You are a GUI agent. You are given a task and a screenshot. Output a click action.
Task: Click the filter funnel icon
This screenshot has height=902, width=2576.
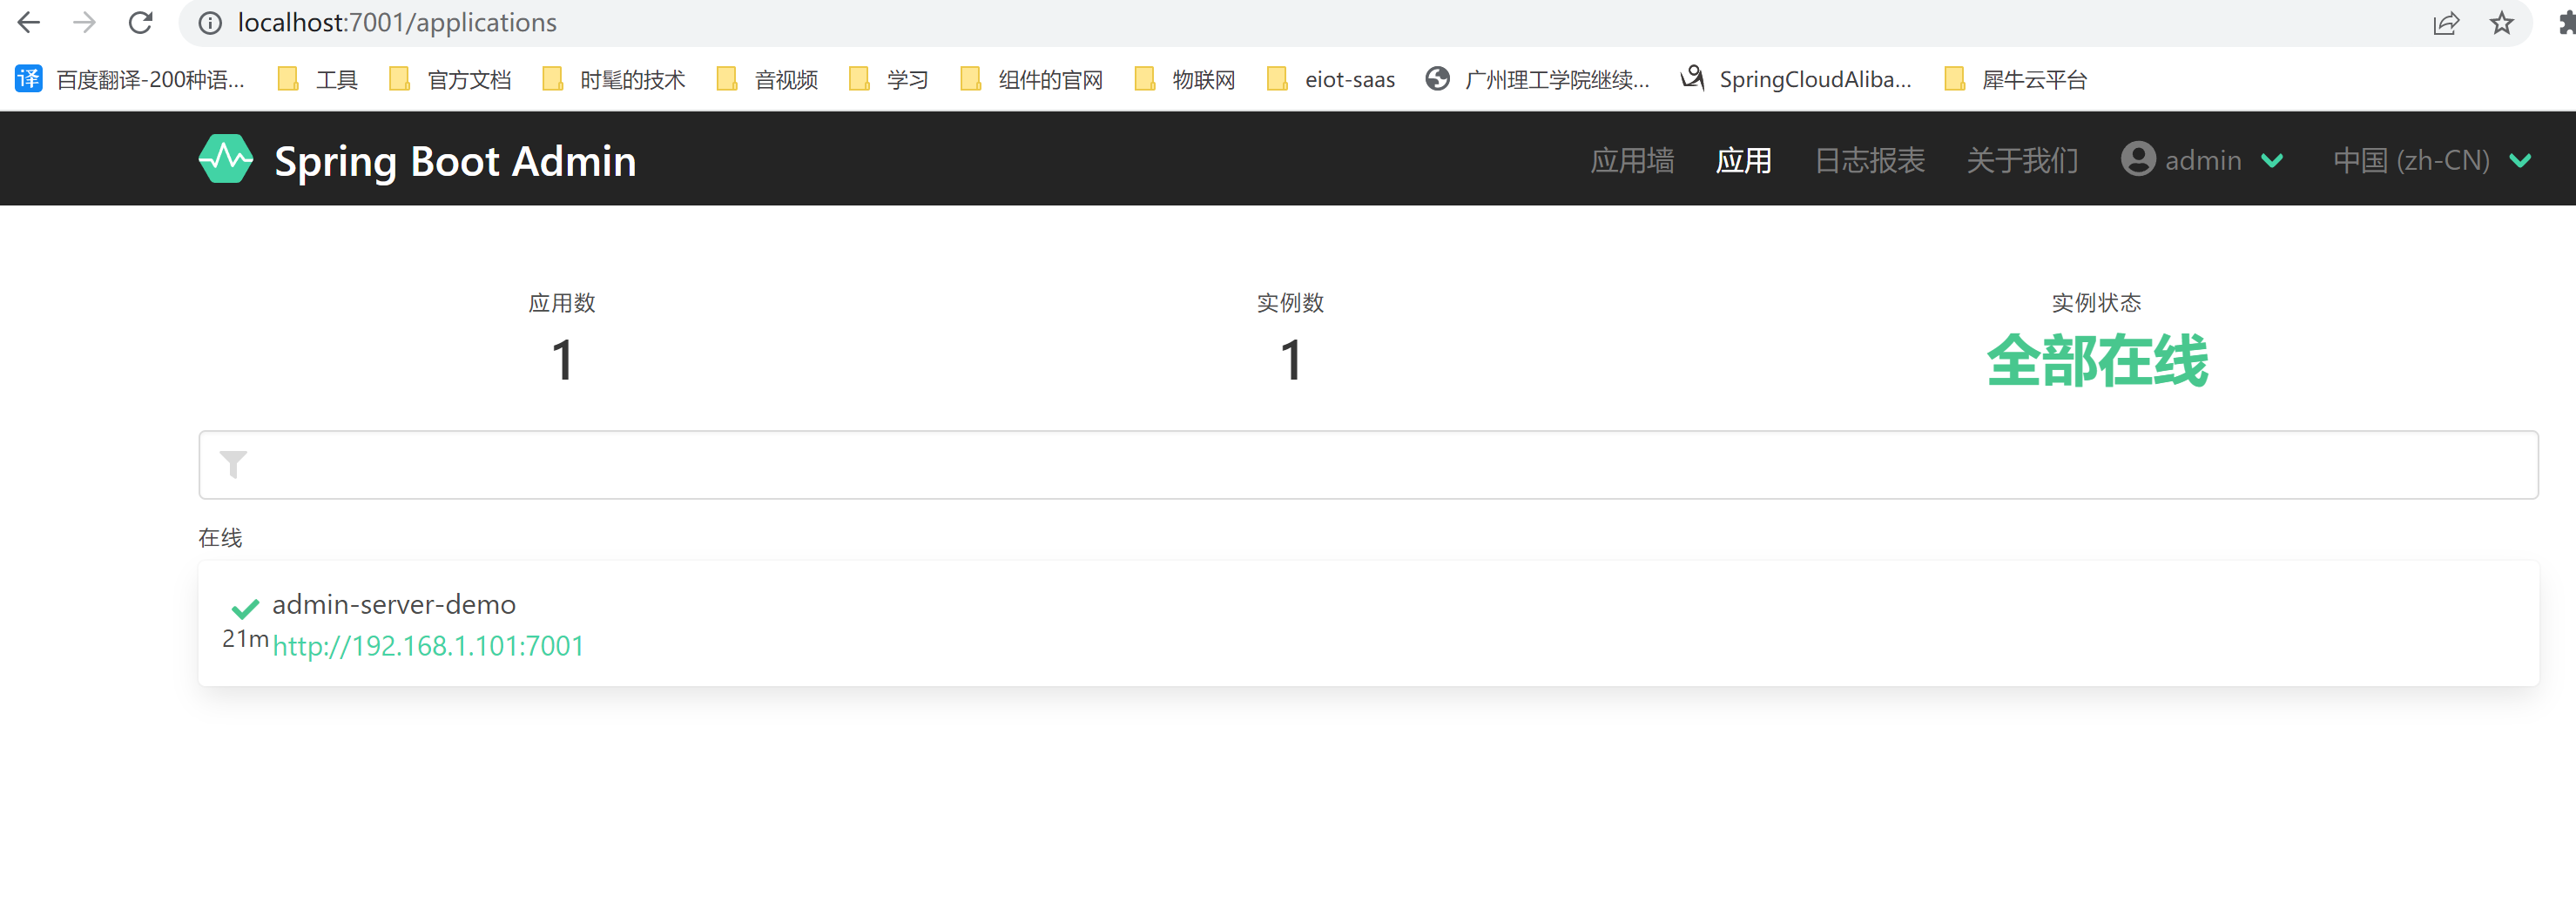pyautogui.click(x=233, y=464)
